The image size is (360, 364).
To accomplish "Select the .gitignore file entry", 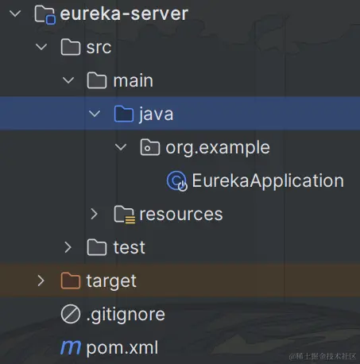I will [x=126, y=315].
